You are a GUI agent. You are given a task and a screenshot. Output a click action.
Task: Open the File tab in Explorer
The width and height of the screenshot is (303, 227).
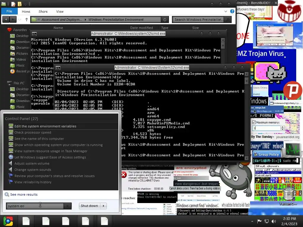point(9,11)
